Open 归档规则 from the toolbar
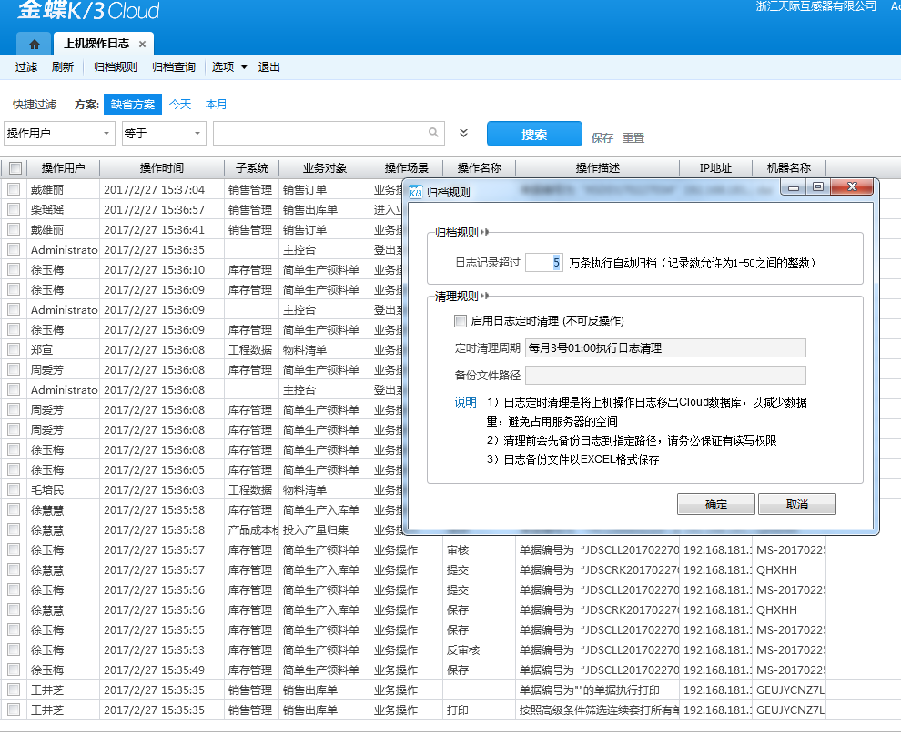Screen dimensions: 901x735 [x=115, y=67]
